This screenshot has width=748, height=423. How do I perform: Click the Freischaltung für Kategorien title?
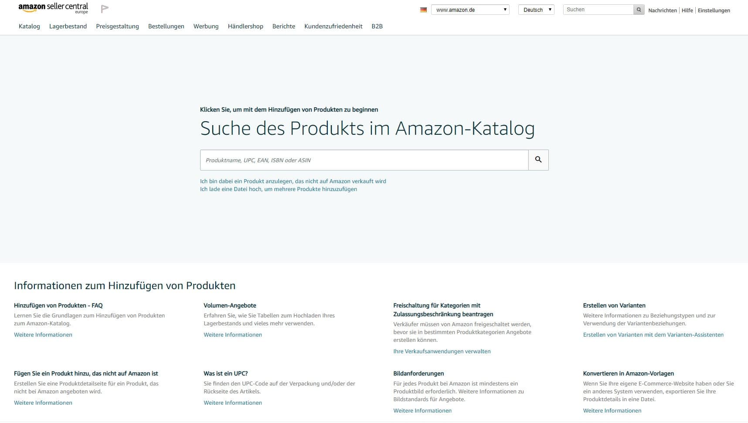click(x=443, y=310)
